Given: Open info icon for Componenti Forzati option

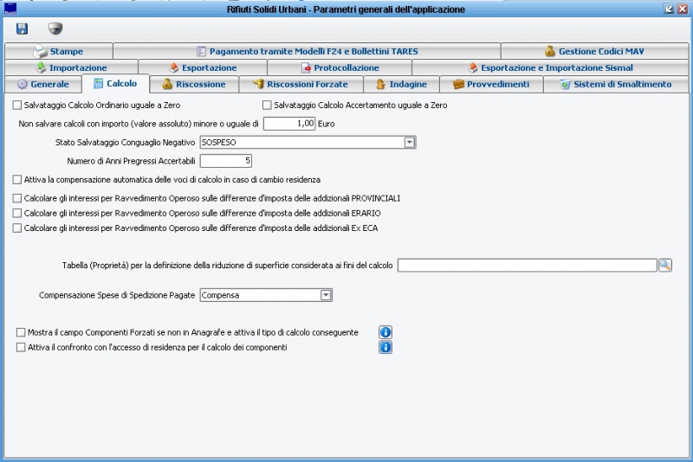Looking at the screenshot, I should tap(385, 332).
